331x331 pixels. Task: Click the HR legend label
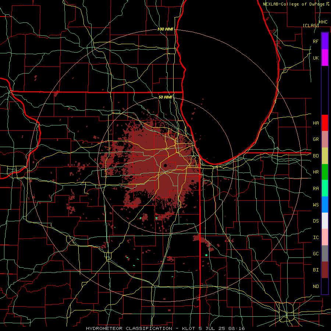tap(316, 172)
